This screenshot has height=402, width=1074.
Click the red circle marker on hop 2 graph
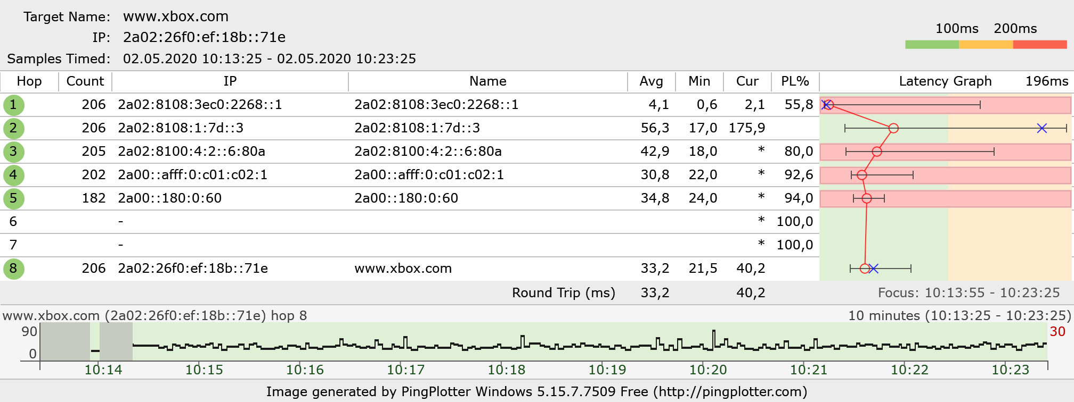click(894, 128)
